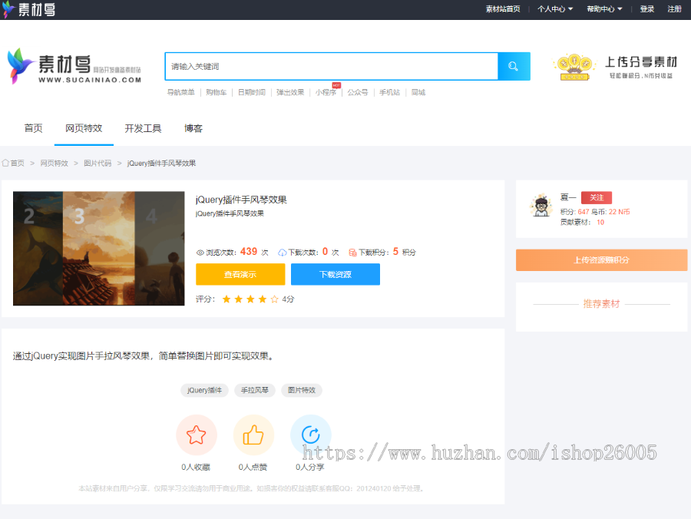Expand the 个人中心 dropdown

pos(555,8)
